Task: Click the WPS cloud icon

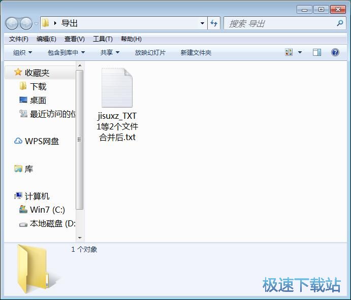Action: click(18, 141)
